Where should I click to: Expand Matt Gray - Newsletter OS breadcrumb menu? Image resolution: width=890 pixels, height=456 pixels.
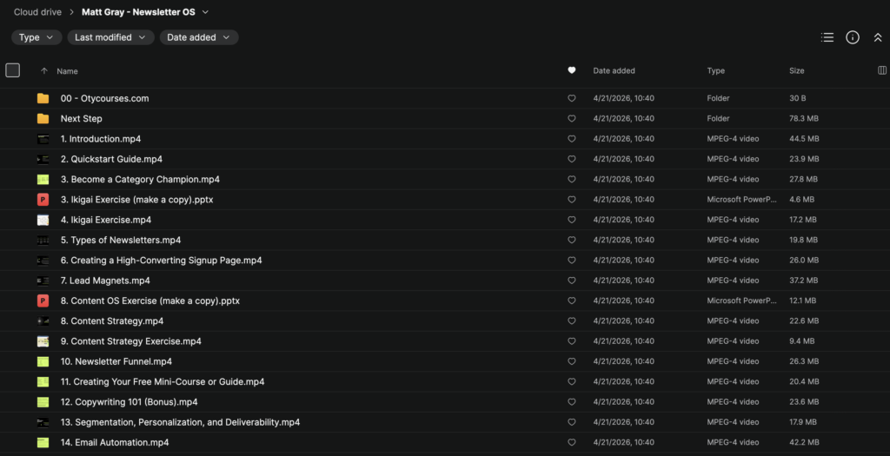[x=205, y=12]
